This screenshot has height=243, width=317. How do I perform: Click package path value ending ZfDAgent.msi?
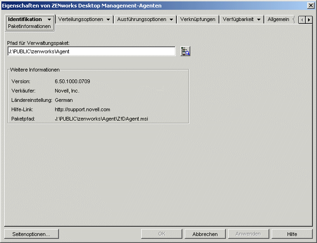tap(101, 119)
